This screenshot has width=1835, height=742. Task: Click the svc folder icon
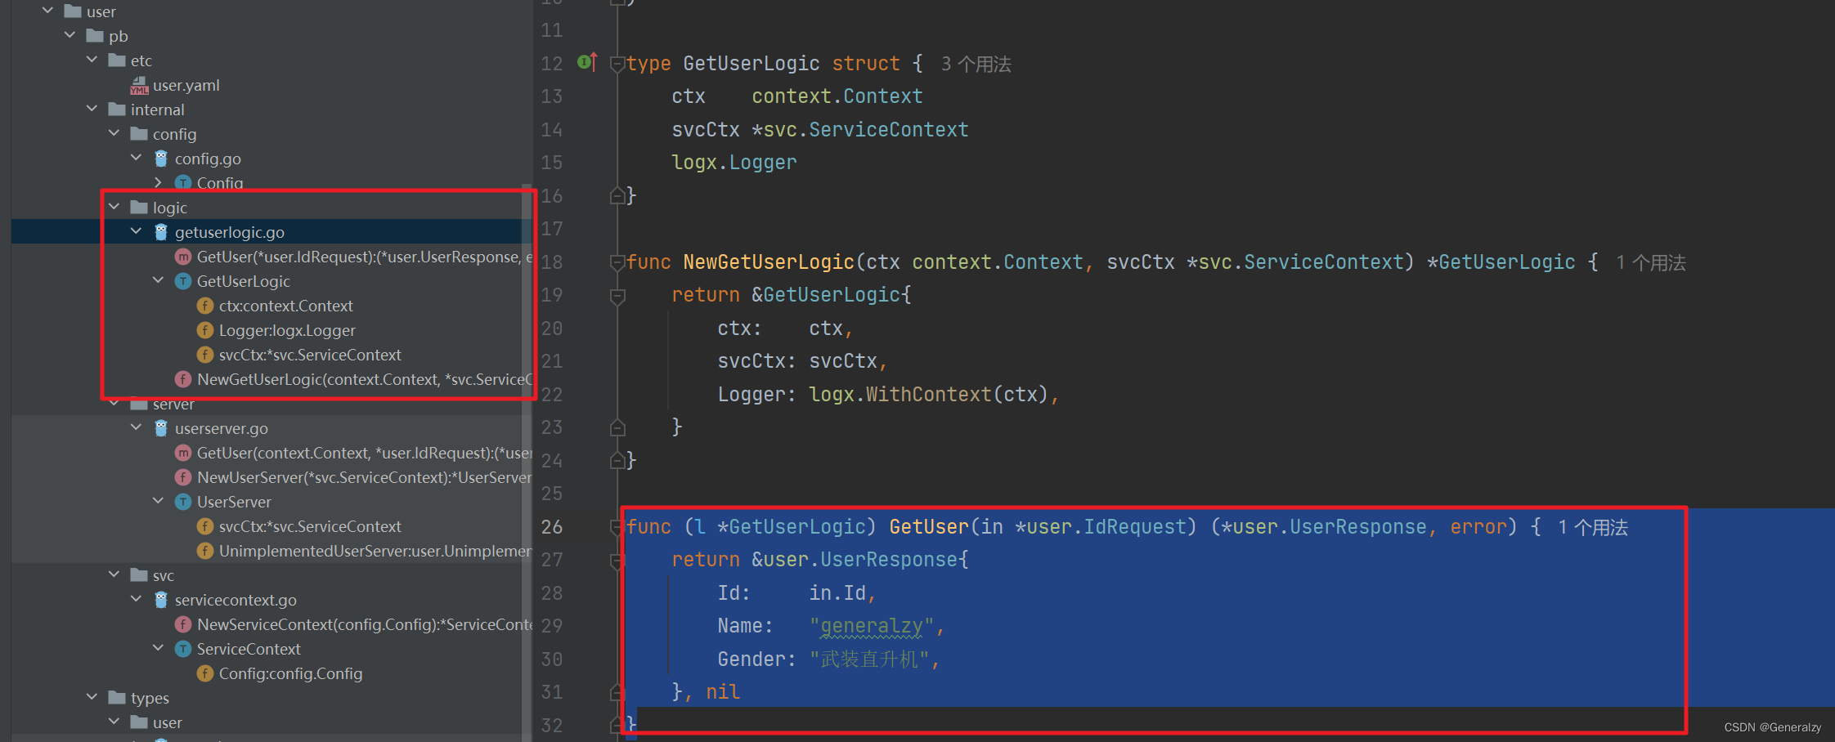[x=139, y=574]
